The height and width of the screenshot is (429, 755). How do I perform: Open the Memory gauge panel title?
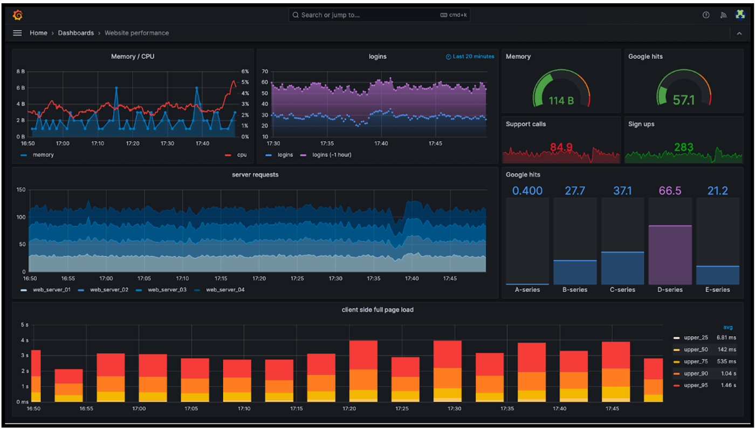click(518, 56)
